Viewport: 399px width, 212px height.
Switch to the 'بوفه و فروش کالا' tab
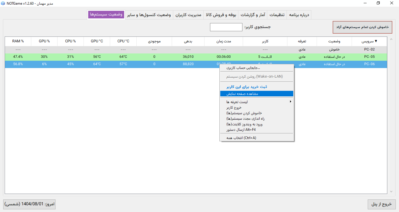(x=221, y=15)
